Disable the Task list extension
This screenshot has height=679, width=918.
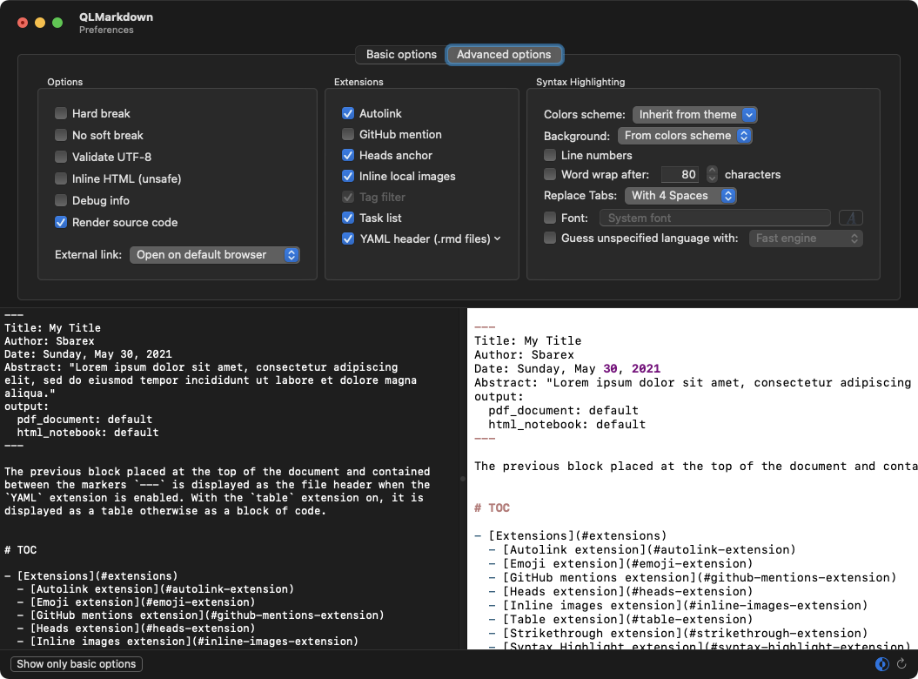click(x=348, y=218)
